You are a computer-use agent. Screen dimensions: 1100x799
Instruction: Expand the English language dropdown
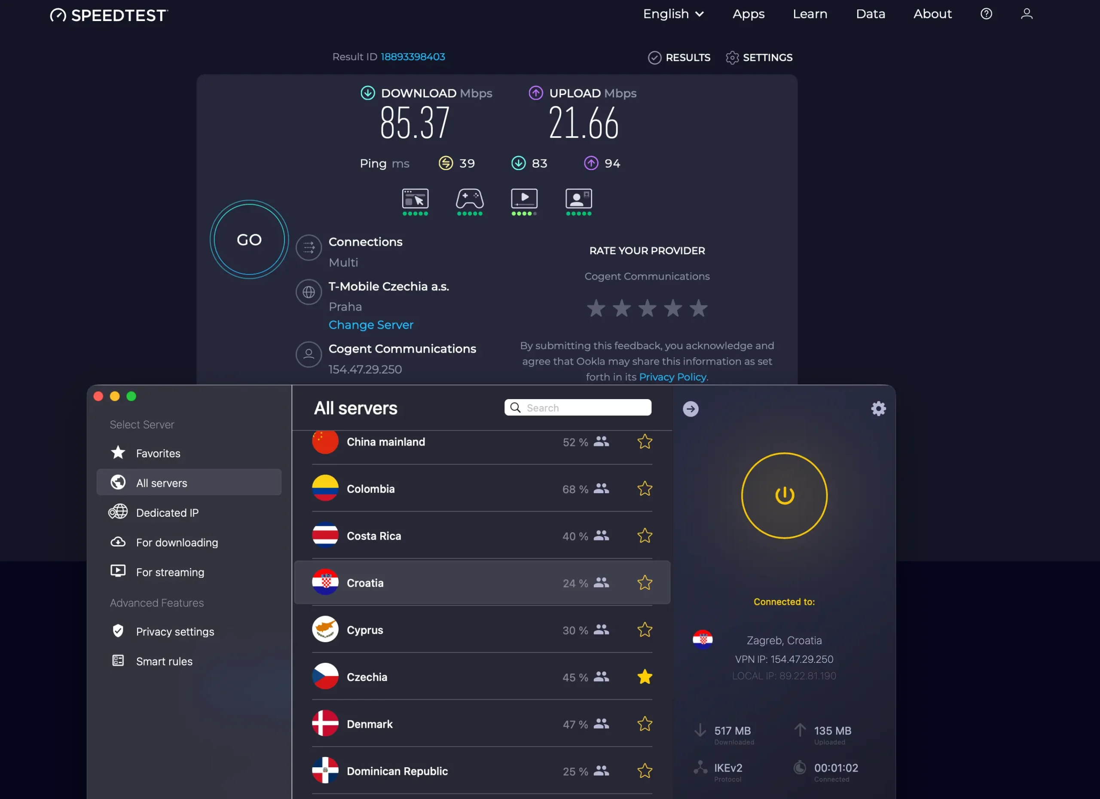coord(673,14)
